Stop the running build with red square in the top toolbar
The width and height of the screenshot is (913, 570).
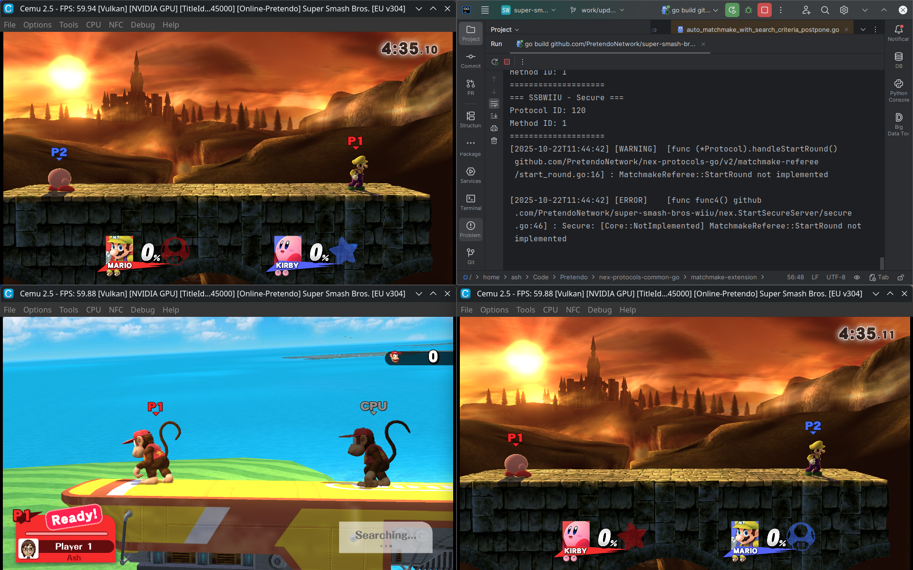point(765,10)
